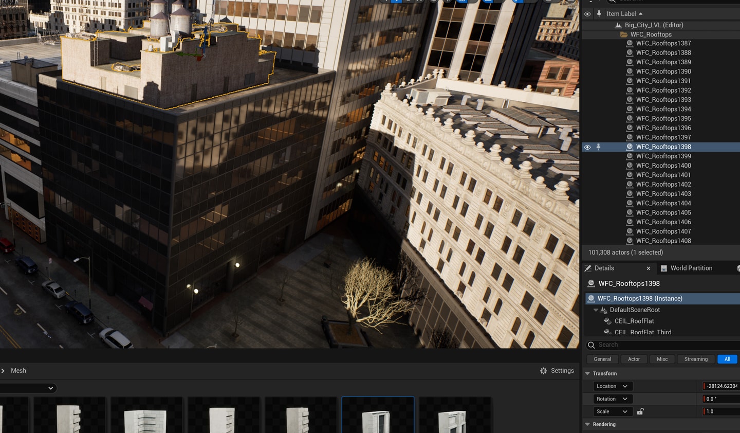Click the Settings gear icon in Mesh panel
Viewport: 740px width, 433px height.
(x=544, y=371)
